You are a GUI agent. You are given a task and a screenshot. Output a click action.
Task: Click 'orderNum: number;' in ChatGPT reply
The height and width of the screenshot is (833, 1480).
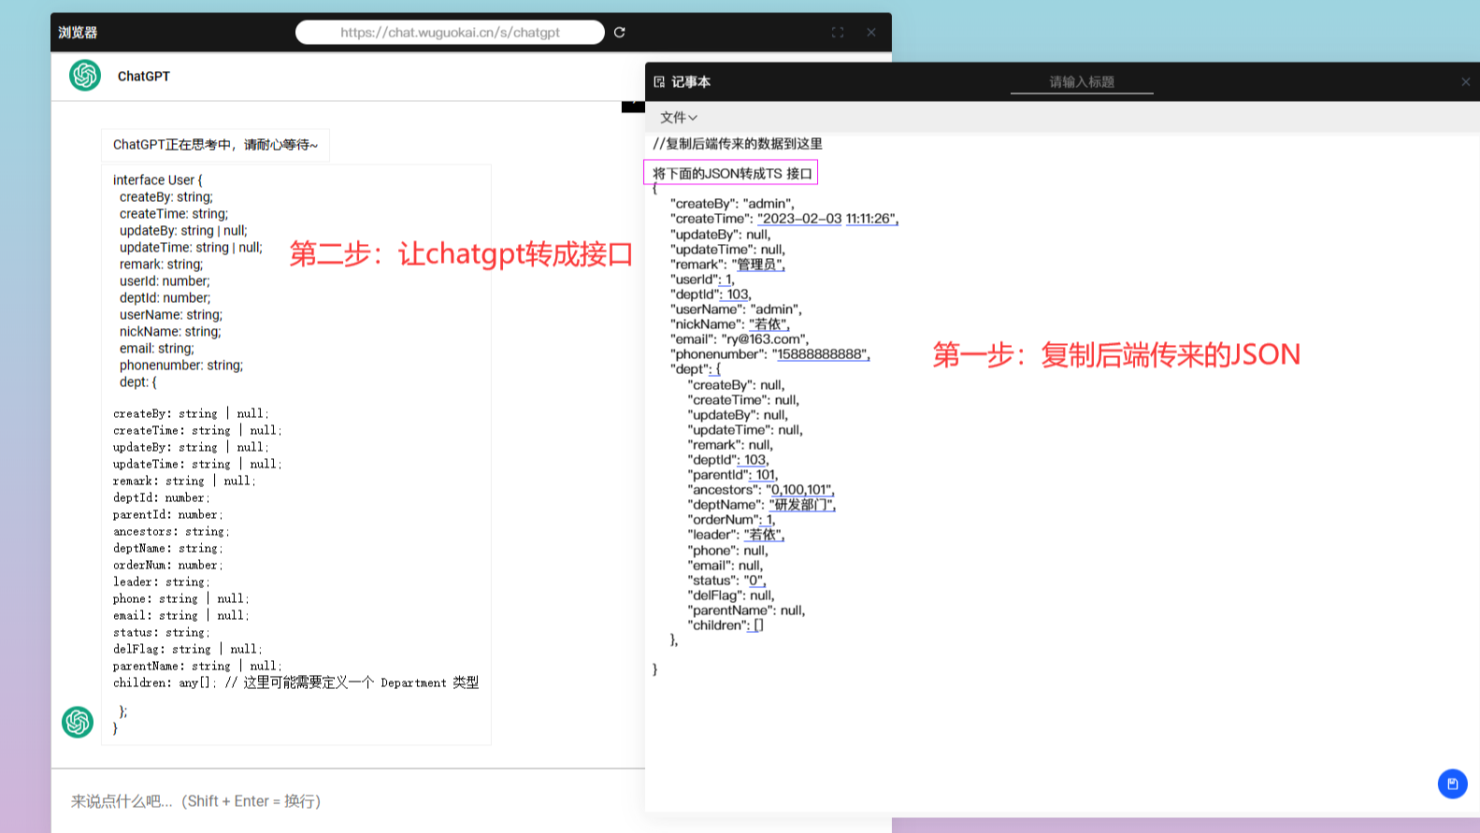coord(168,565)
